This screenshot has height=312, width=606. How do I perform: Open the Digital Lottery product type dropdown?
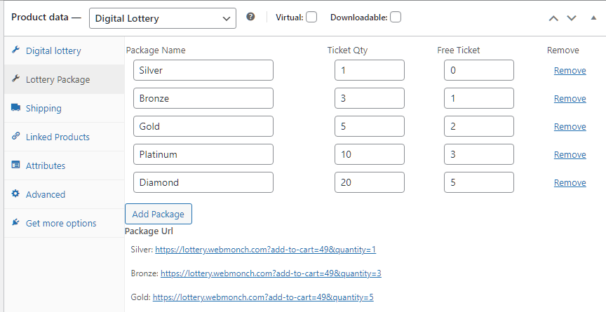point(162,18)
